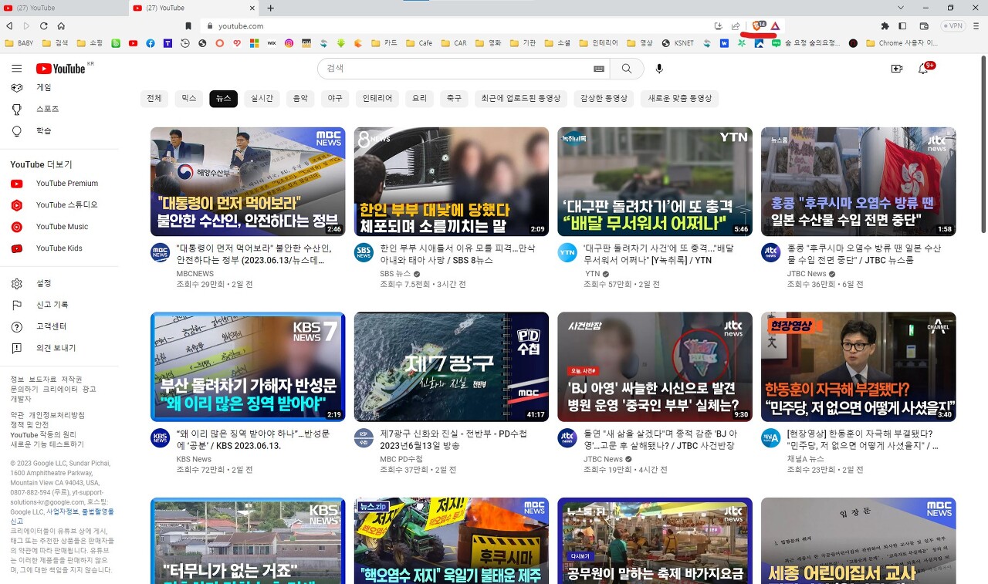This screenshot has height=584, width=988.
Task: Select the 믹스 filter chip
Action: click(189, 98)
